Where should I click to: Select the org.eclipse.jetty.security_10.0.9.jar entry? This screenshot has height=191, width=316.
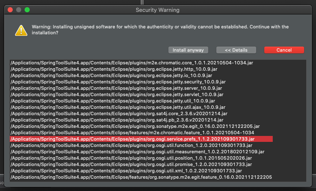(x=118, y=82)
